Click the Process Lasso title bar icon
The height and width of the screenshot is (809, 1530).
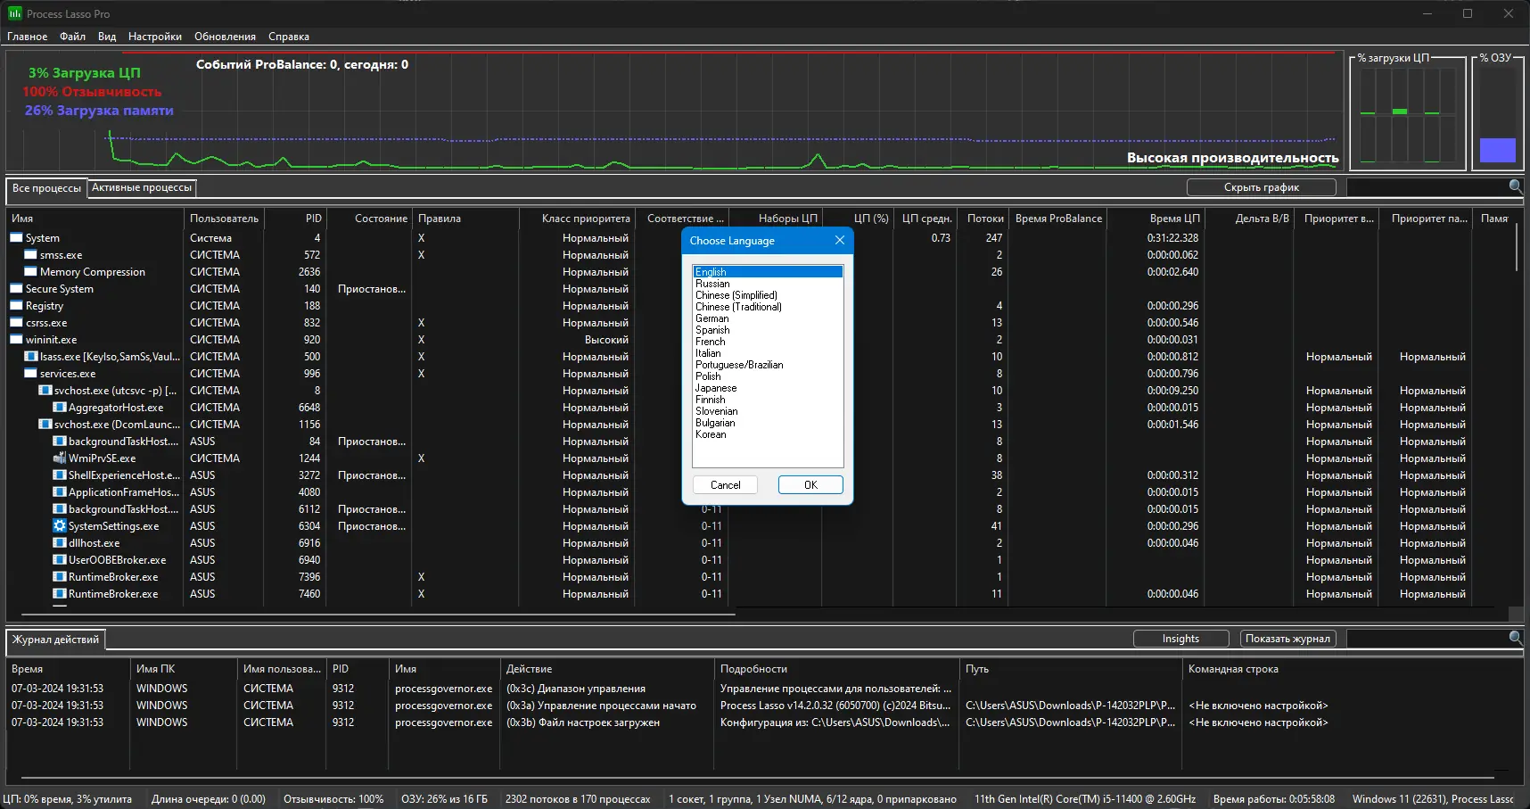point(14,13)
